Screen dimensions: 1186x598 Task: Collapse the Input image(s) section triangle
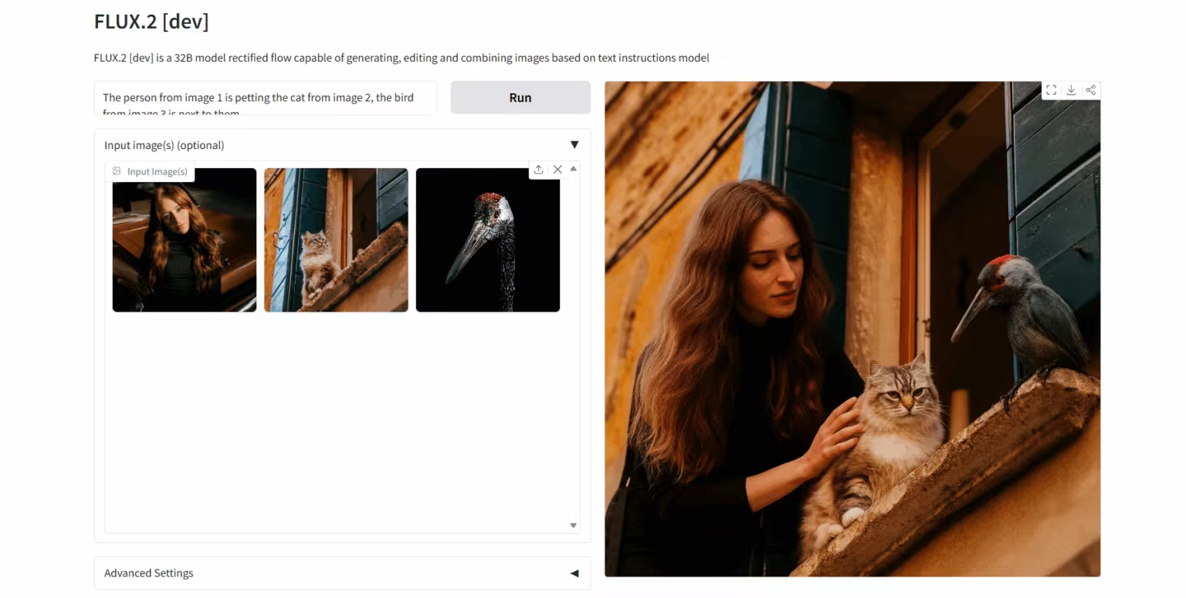pyautogui.click(x=574, y=145)
